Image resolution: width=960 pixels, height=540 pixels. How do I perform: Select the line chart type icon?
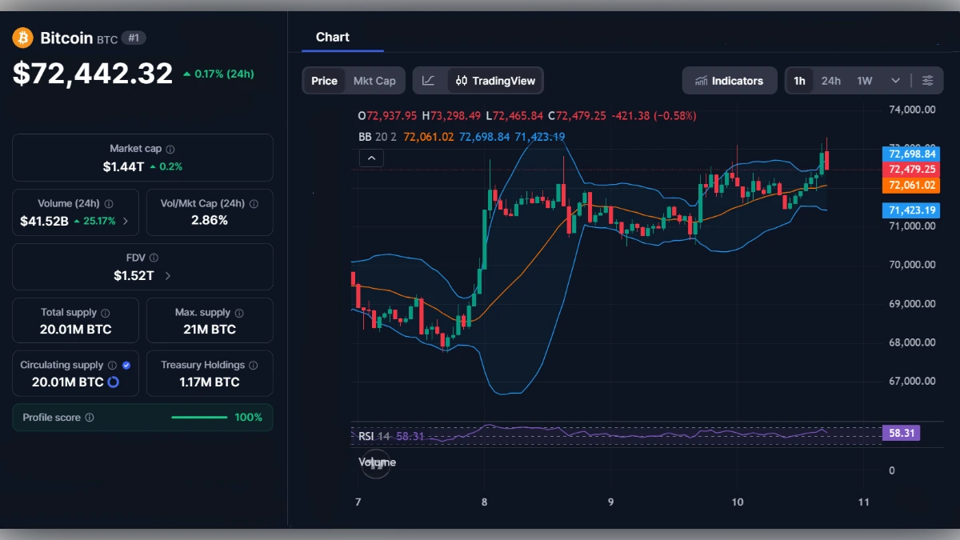pyautogui.click(x=429, y=80)
